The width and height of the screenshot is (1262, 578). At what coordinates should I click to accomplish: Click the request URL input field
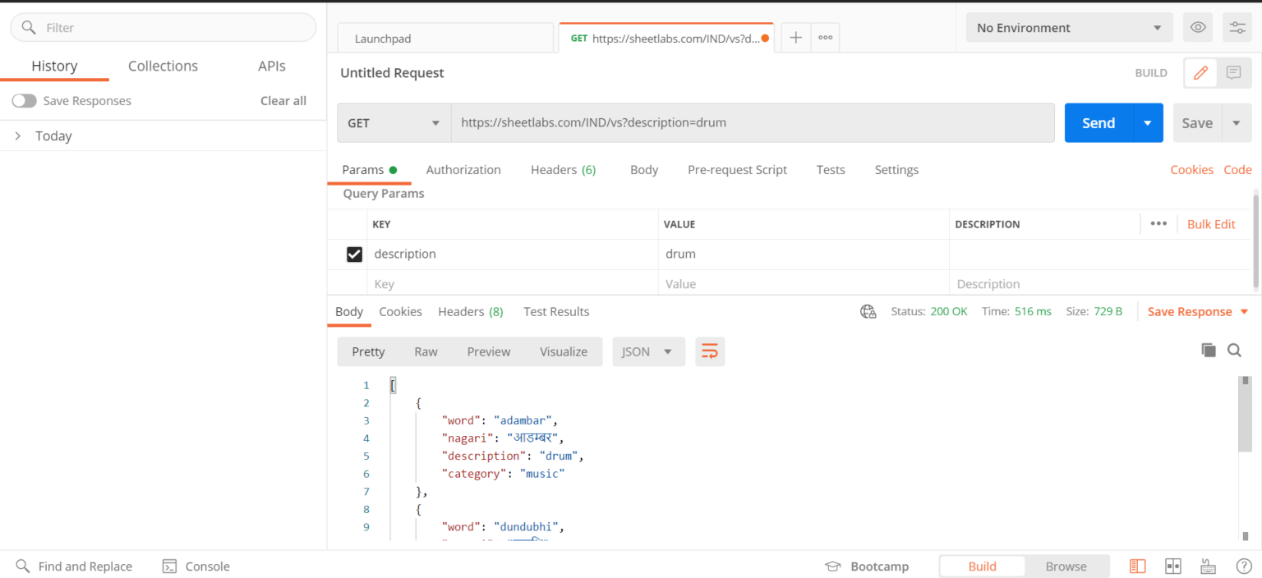pyautogui.click(x=752, y=123)
